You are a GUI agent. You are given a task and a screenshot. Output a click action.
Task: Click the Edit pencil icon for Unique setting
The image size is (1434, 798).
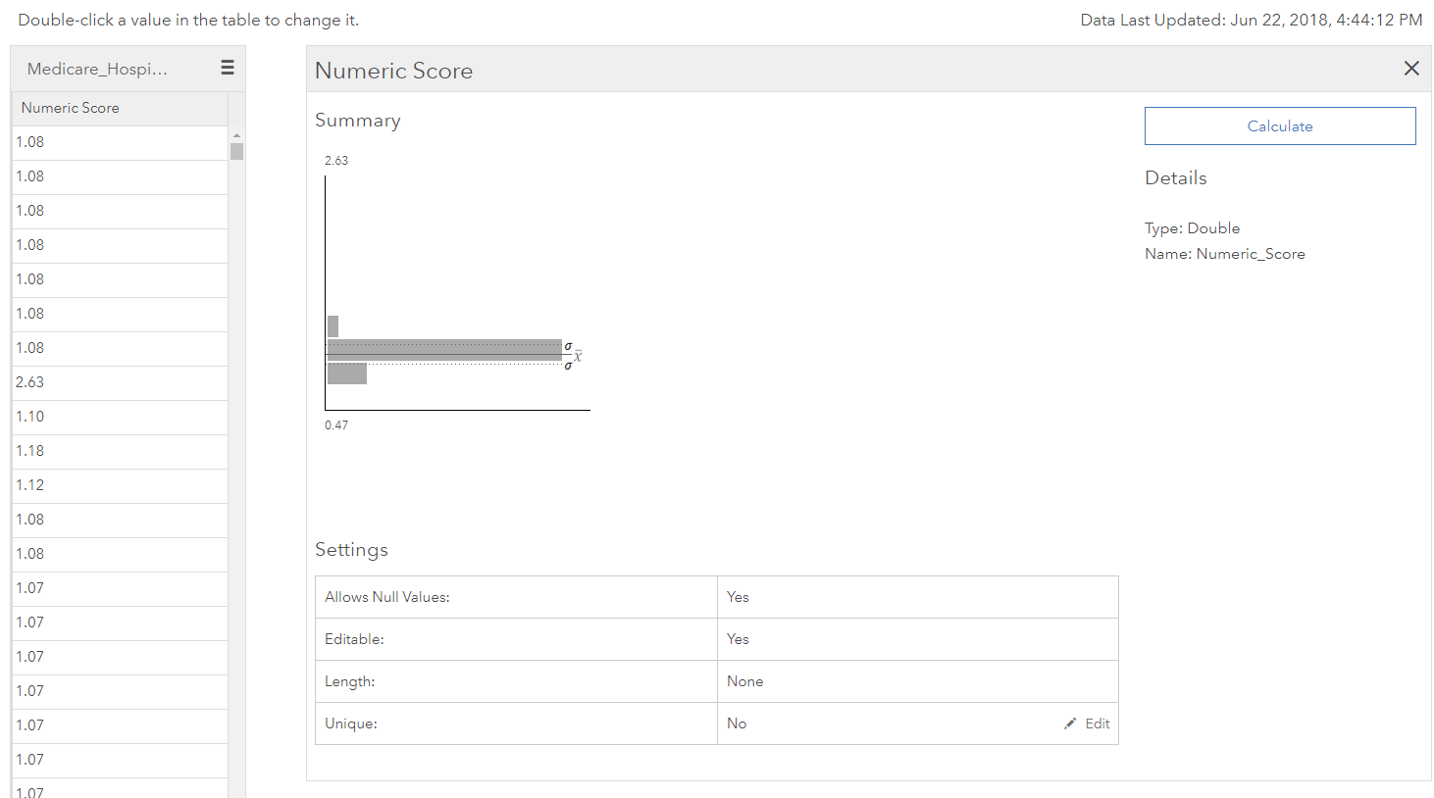click(1070, 723)
